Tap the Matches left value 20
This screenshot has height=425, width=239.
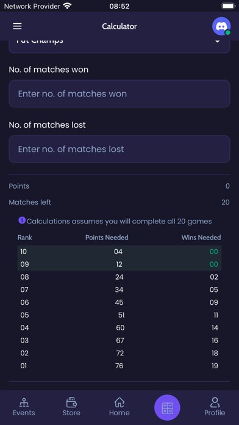point(226,202)
